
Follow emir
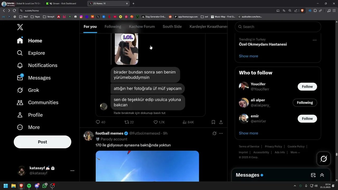pyautogui.click(x=307, y=119)
